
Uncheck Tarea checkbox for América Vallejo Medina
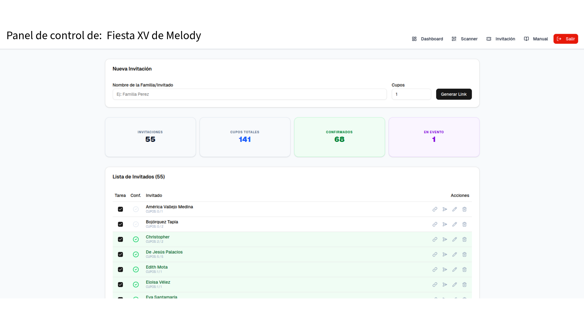click(120, 209)
